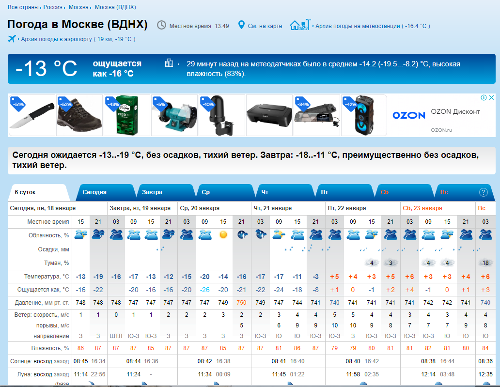
Task: Switch to the Пт tab
Action: pos(344,192)
